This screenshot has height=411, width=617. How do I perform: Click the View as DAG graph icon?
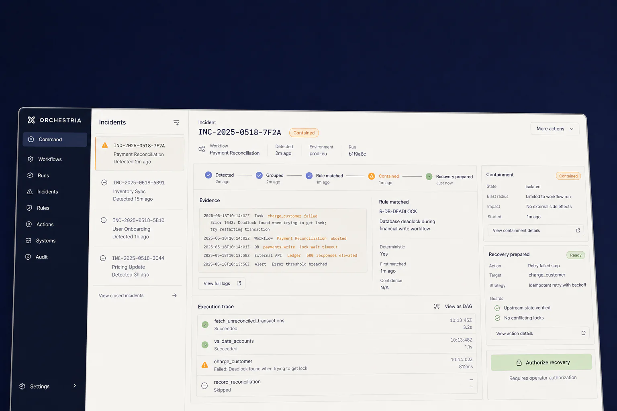click(x=437, y=306)
